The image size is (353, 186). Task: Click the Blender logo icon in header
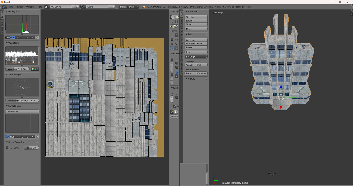(x=144, y=7)
